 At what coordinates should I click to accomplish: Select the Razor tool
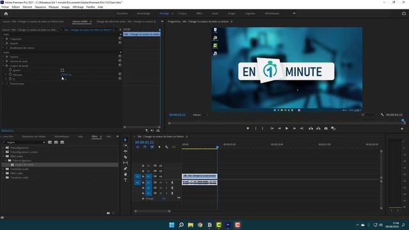[125, 157]
